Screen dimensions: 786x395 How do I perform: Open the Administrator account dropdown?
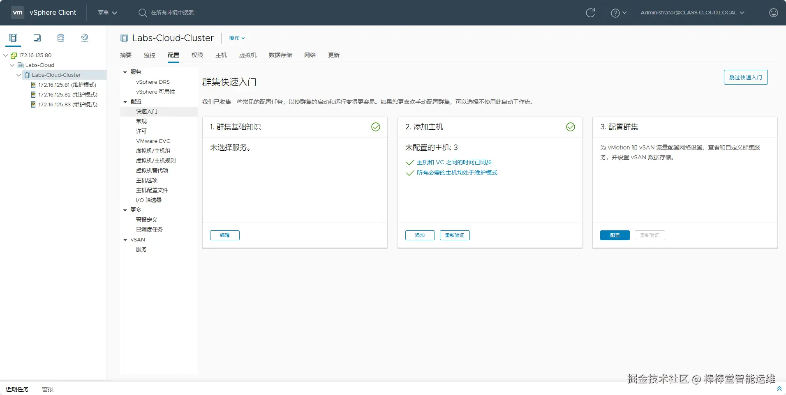[x=692, y=13]
